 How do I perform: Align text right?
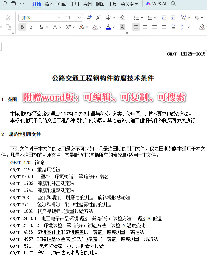155,27
